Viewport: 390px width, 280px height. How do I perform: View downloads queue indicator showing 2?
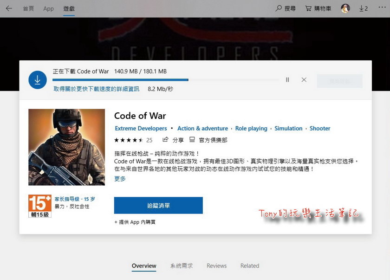coord(364,9)
